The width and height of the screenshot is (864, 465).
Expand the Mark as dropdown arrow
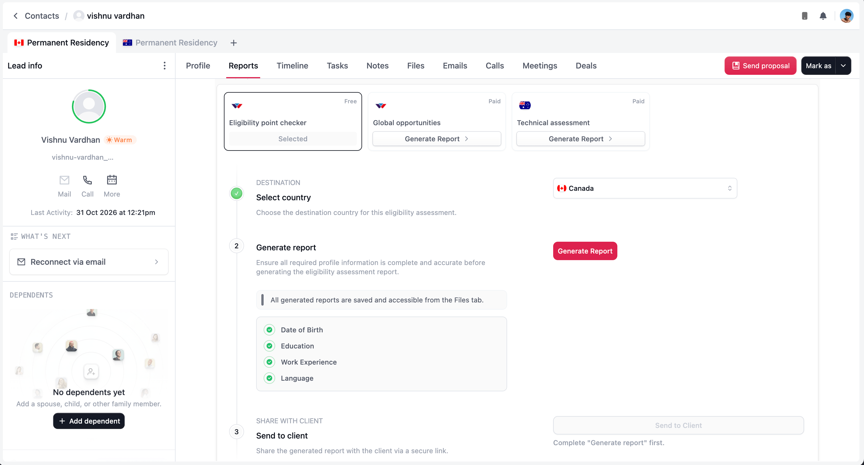[x=843, y=66]
